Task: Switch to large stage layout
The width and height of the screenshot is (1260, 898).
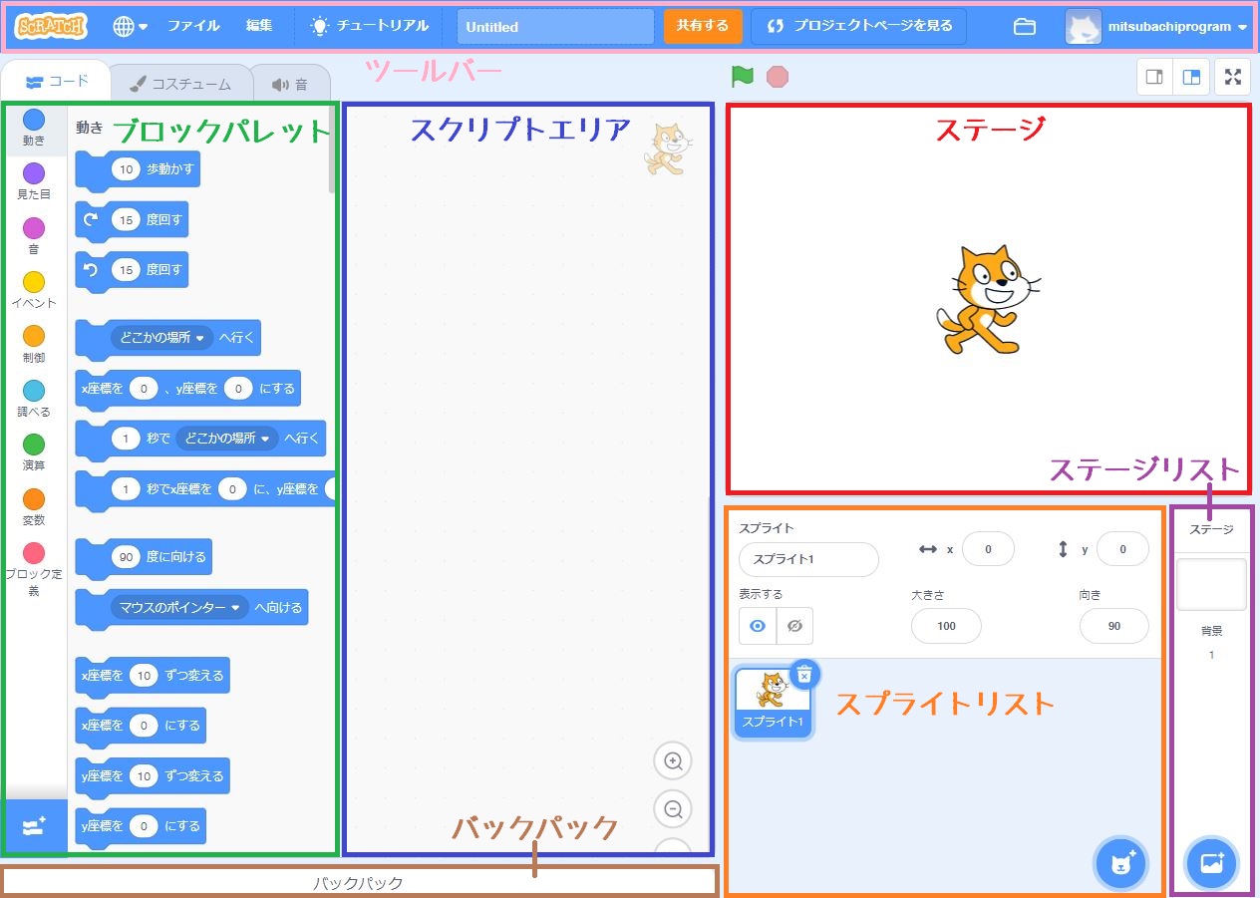Action: coord(1190,77)
